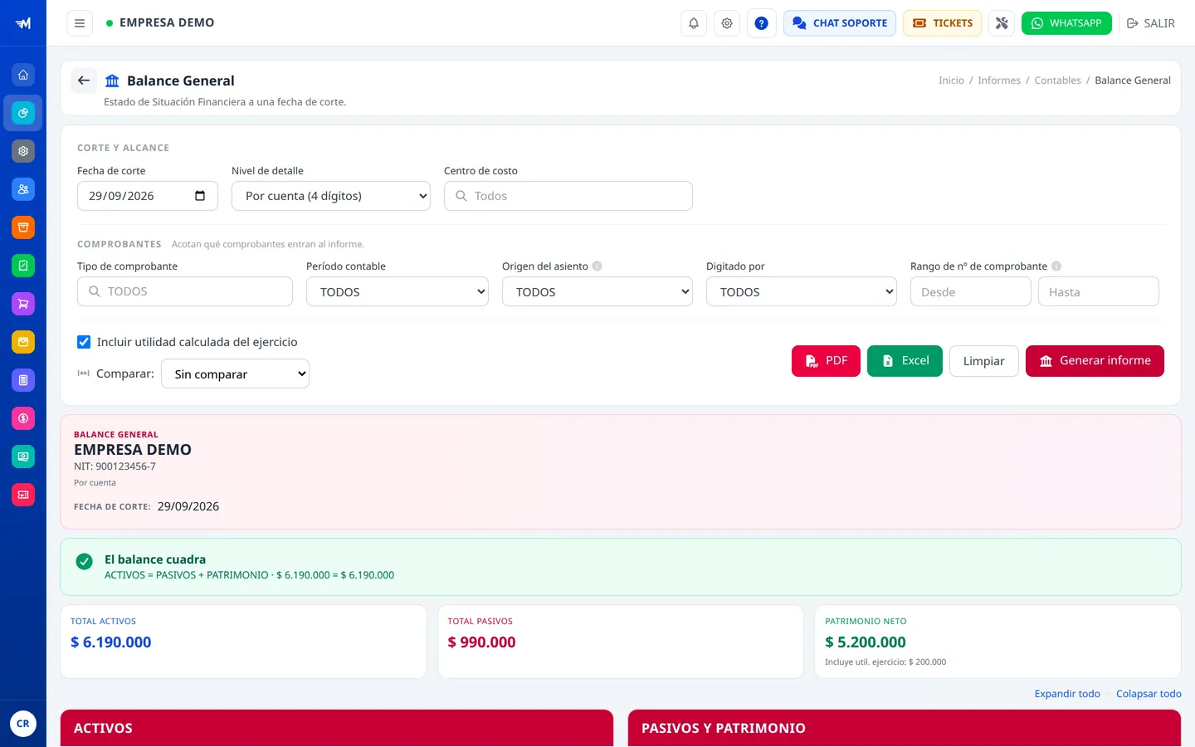Screen dimensions: 1195x747
Task: Open the red ticket sidebar icon
Action: pyautogui.click(x=23, y=495)
